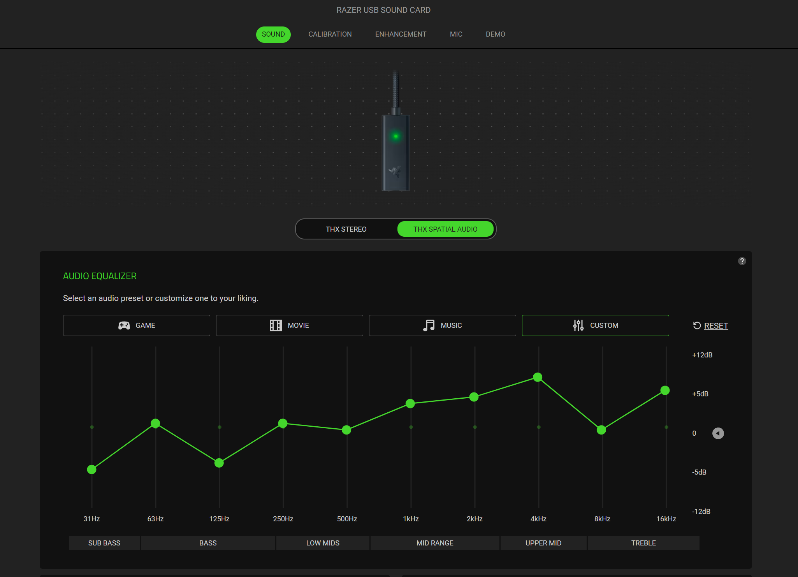Viewport: 798px width, 577px height.
Task: Click the RESET link
Action: 716,326
